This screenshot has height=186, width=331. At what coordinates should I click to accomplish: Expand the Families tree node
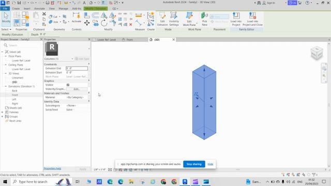(x=2, y=112)
